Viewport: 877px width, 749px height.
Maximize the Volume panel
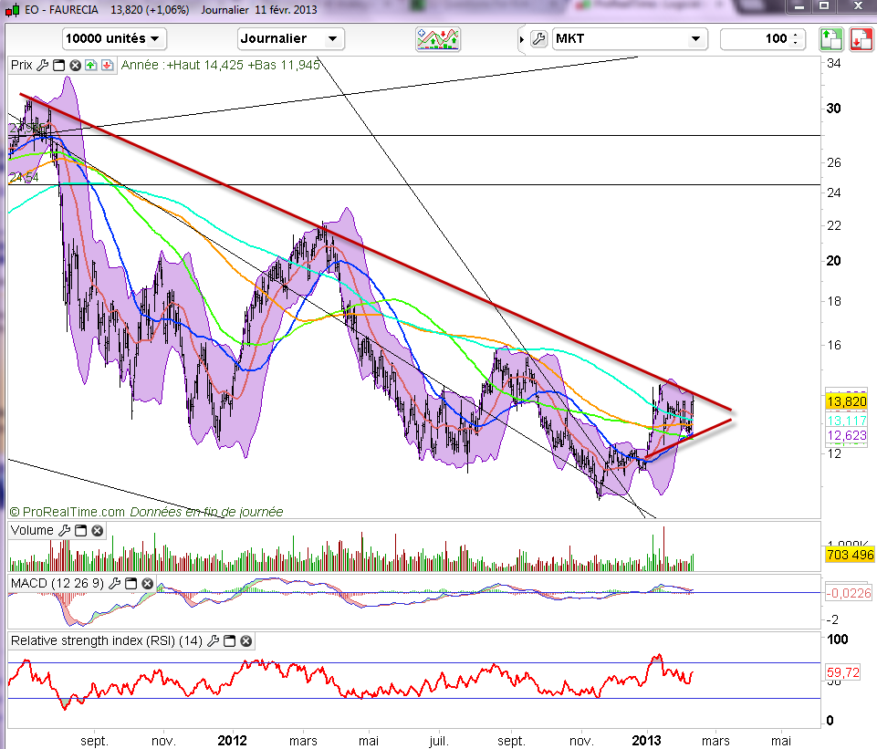80,530
